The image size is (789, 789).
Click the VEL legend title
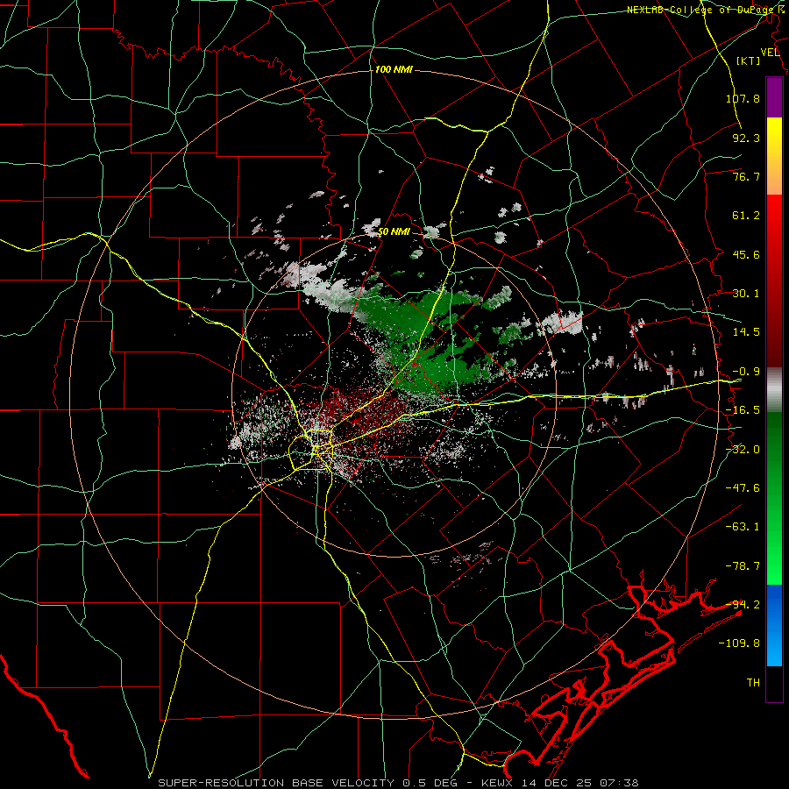point(771,53)
